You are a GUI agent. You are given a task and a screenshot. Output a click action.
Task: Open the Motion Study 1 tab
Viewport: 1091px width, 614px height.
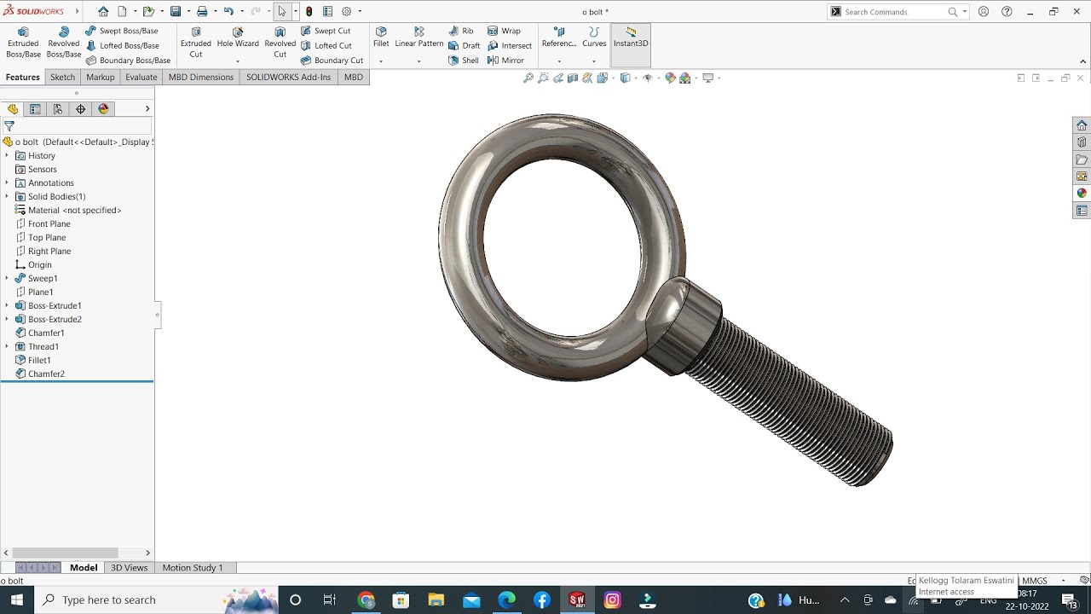193,567
